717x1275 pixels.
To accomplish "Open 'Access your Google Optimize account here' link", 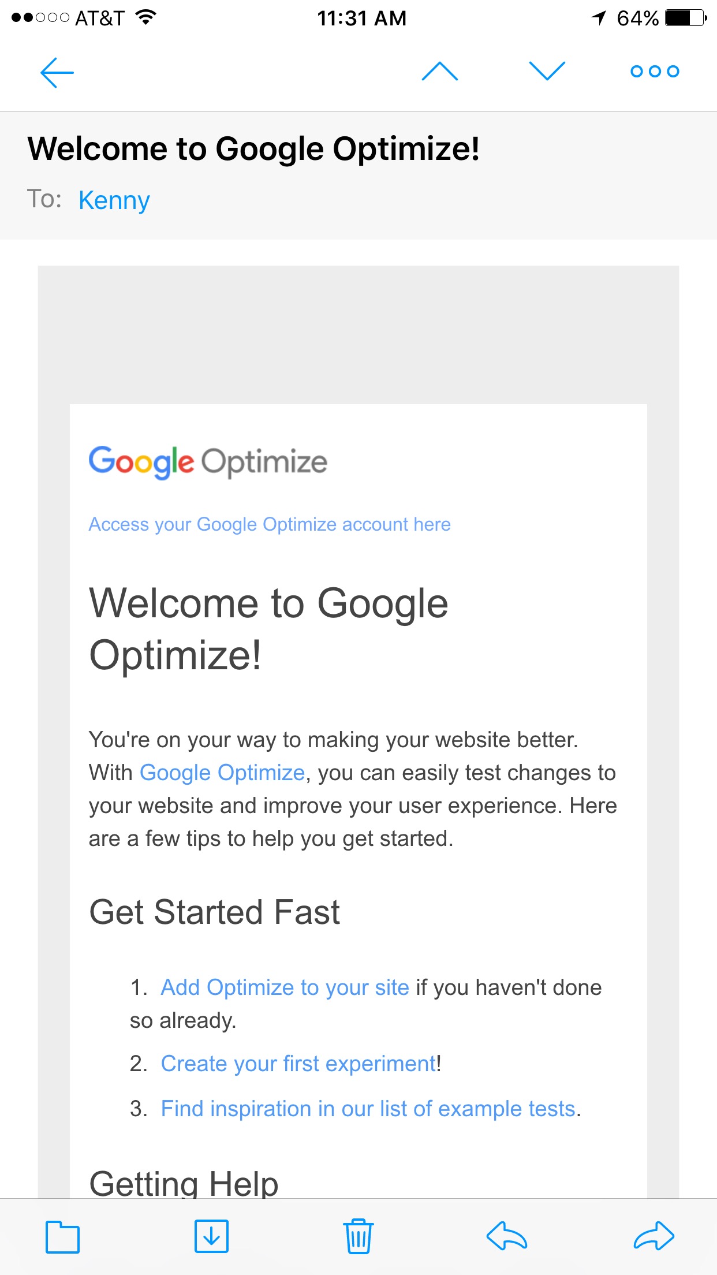I will [x=270, y=524].
